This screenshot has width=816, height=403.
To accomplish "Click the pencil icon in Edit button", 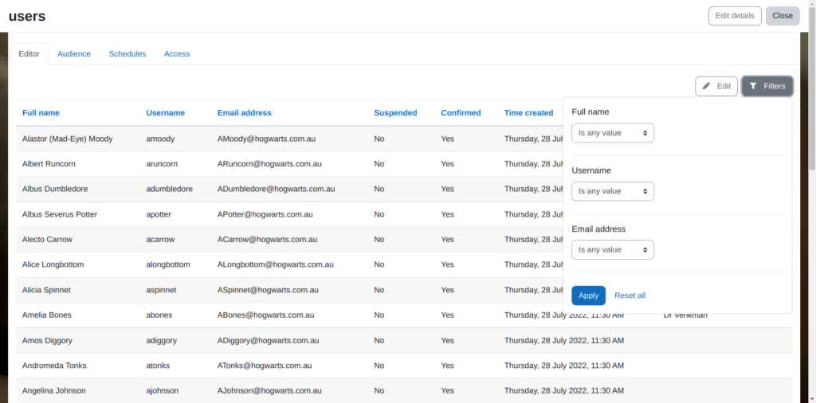I will tap(706, 86).
